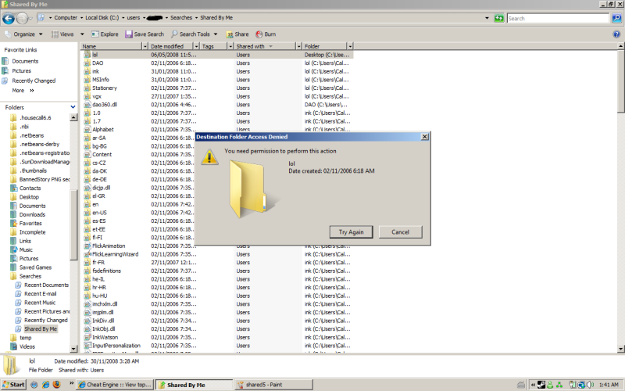Select Recently Changed in the folder tree

(x=45, y=320)
